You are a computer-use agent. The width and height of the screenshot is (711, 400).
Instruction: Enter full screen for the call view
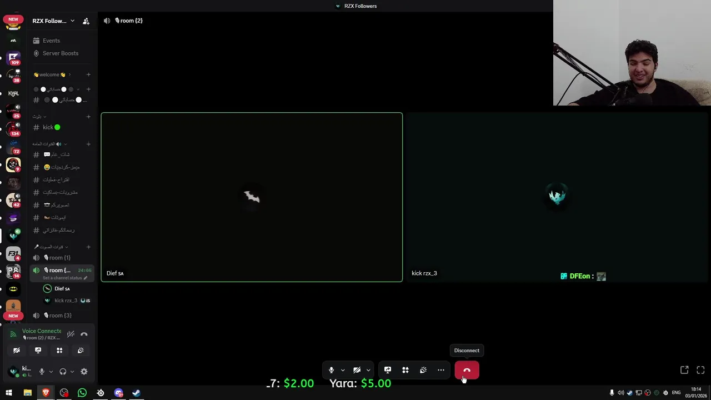pos(700,370)
